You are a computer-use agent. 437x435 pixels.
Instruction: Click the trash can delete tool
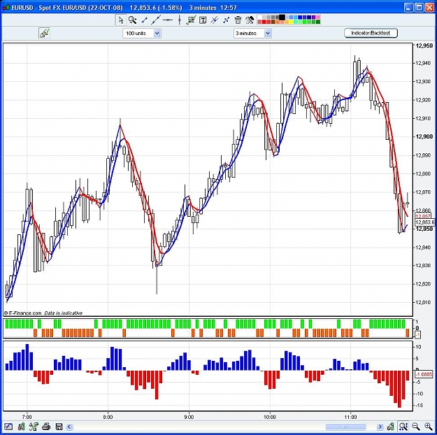click(238, 20)
